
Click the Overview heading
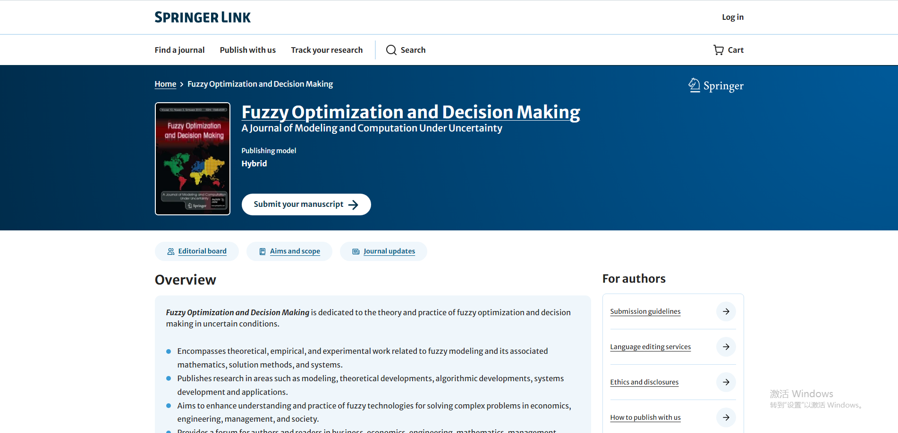[x=186, y=280]
